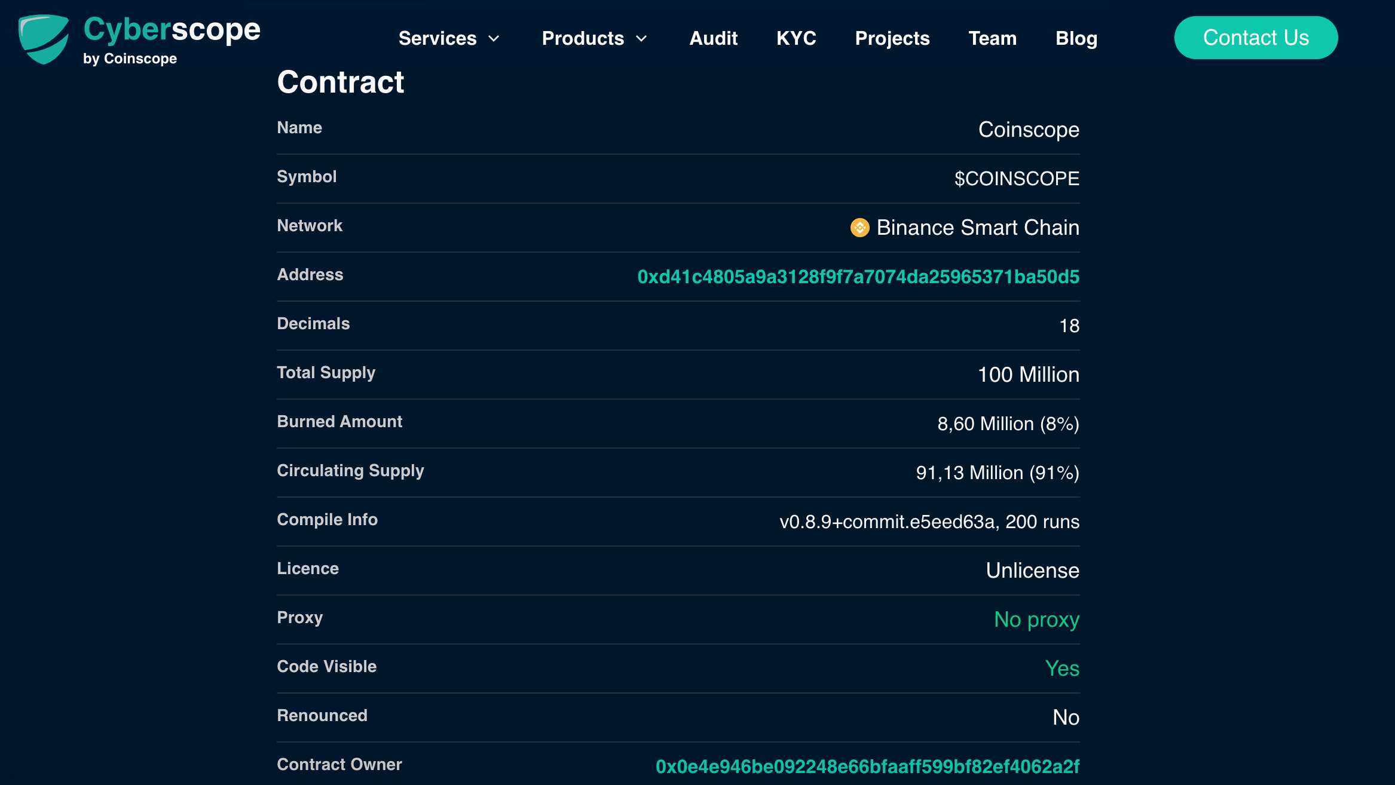Image resolution: width=1395 pixels, height=785 pixels.
Task: Open contract owner address 0x0e4e946b...62a2f link
Action: [867, 766]
